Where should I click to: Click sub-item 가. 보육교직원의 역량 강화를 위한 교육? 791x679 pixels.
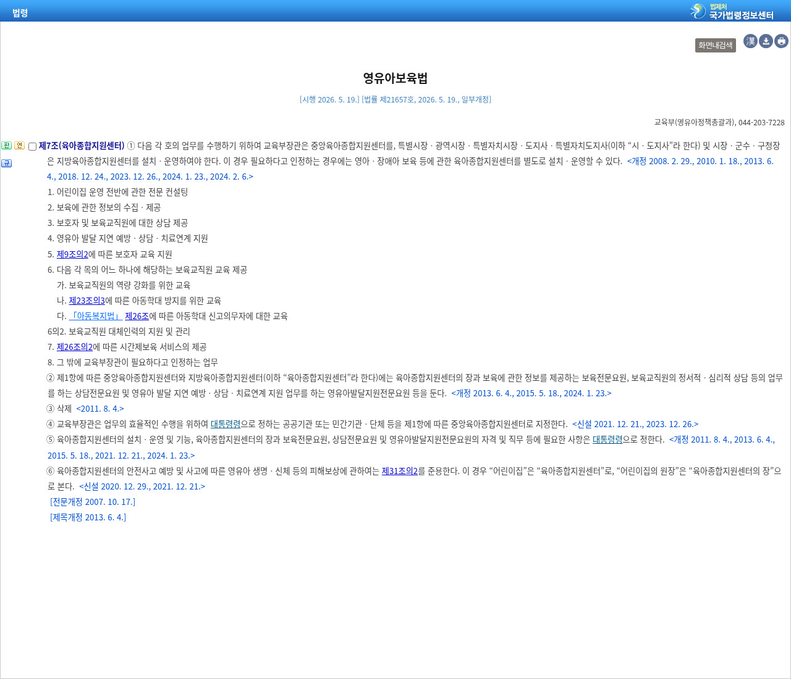pos(124,285)
